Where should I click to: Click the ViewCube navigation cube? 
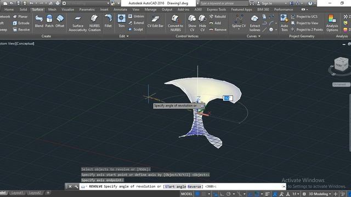pos(341,65)
